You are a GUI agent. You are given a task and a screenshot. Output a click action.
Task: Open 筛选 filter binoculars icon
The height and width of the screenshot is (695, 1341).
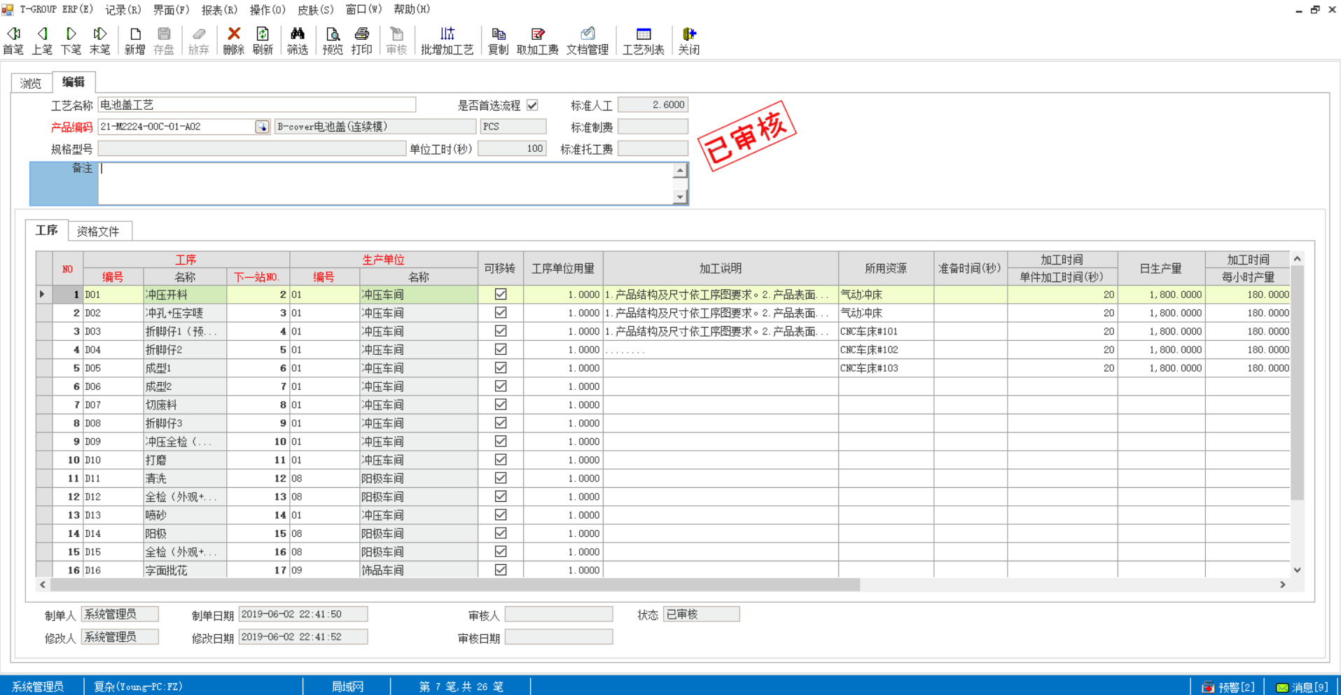[298, 41]
